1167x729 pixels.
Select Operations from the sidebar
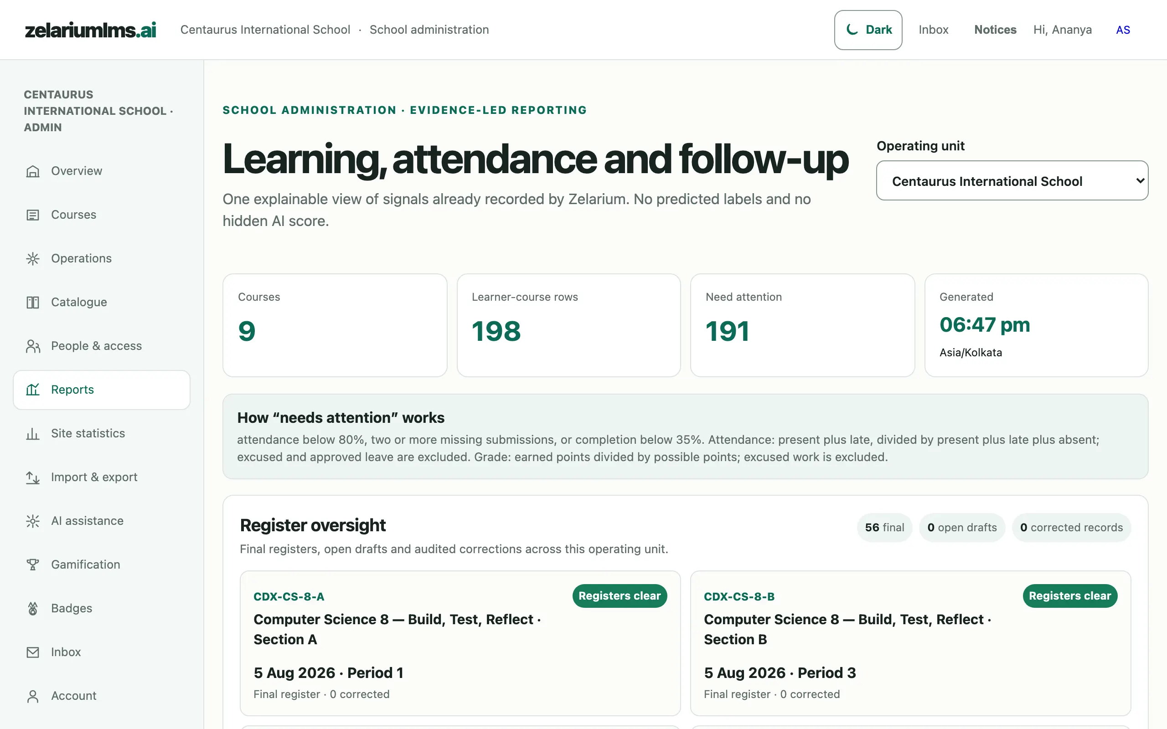[x=101, y=258]
